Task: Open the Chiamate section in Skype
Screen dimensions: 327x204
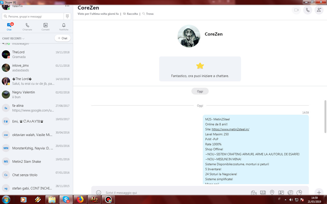Action: [27, 26]
